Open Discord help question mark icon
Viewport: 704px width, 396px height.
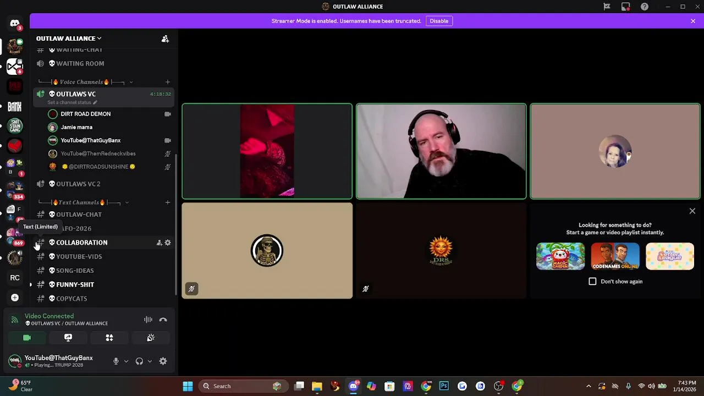pos(644,7)
